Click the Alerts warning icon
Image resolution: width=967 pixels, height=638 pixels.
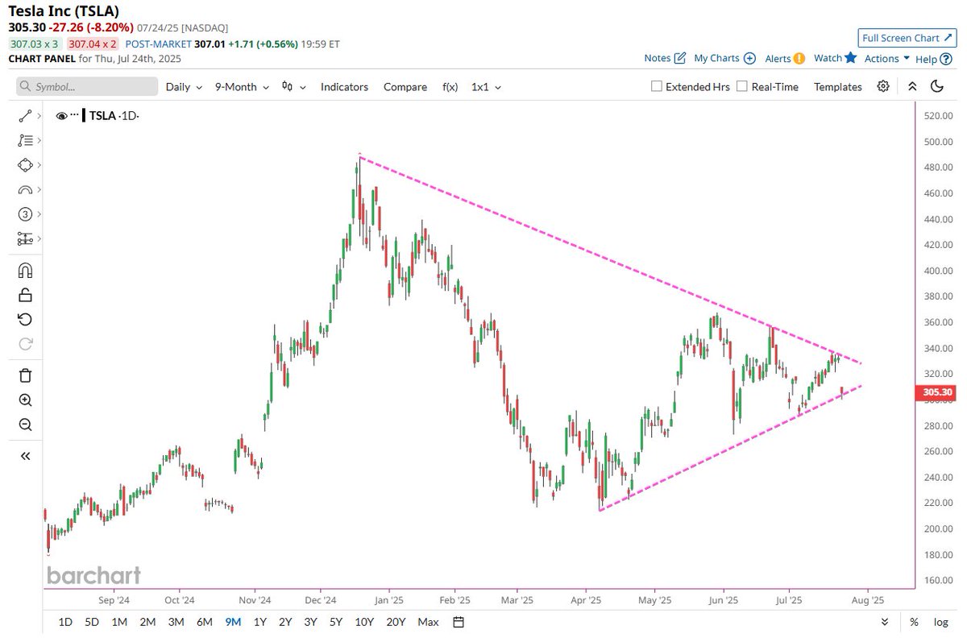click(799, 58)
